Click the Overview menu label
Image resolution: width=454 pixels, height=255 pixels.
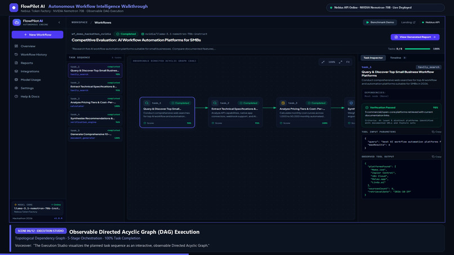tap(28, 46)
